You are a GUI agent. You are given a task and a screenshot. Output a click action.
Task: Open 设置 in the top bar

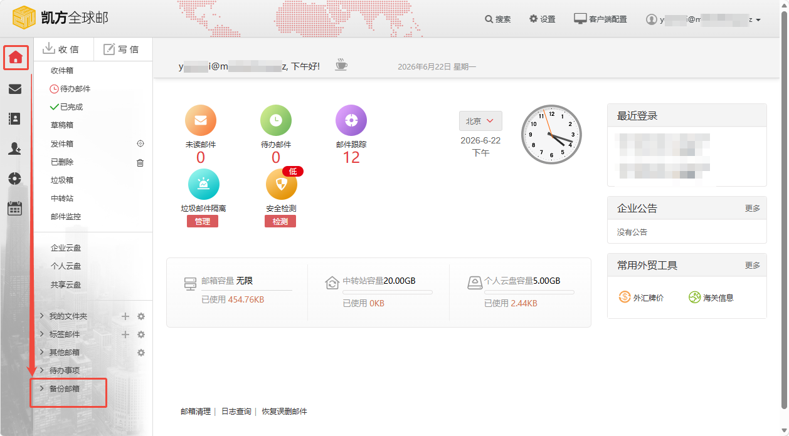click(x=543, y=19)
